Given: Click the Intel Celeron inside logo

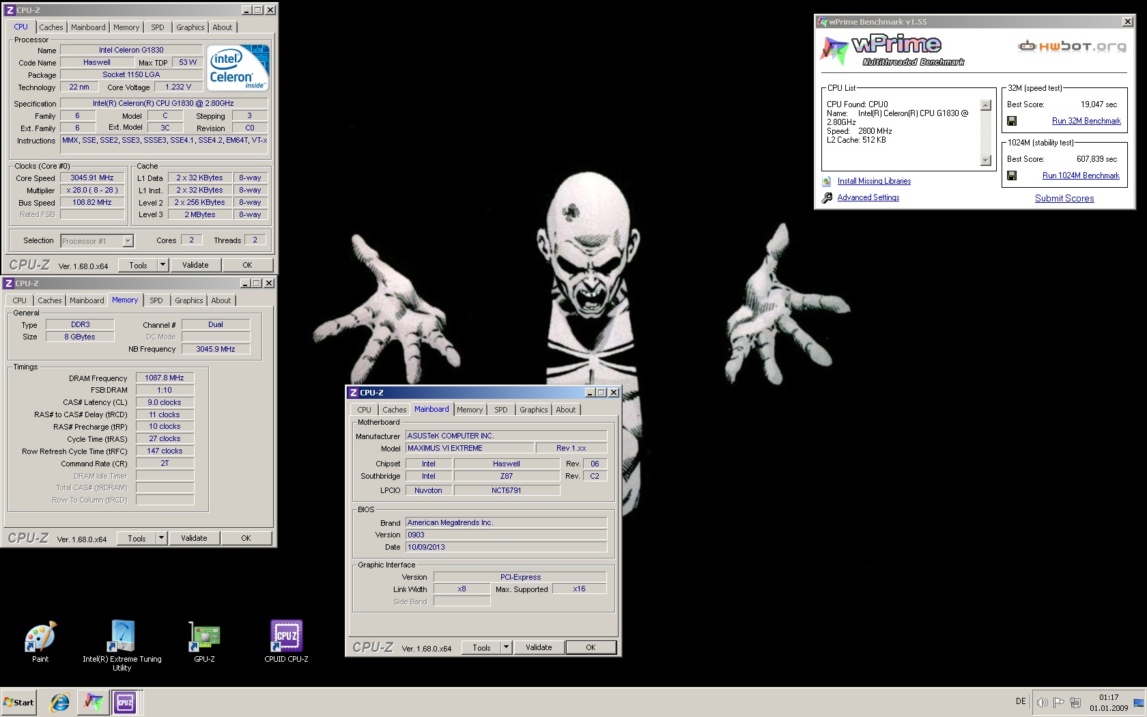Looking at the screenshot, I should 238,68.
